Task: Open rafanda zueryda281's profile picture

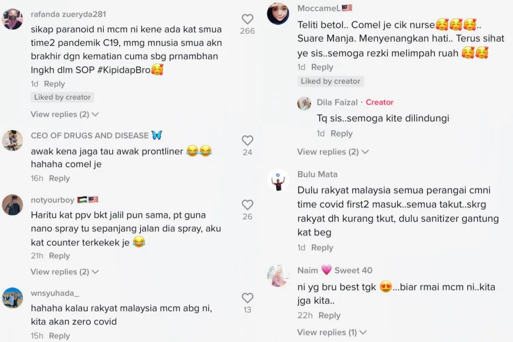Action: pyautogui.click(x=13, y=19)
